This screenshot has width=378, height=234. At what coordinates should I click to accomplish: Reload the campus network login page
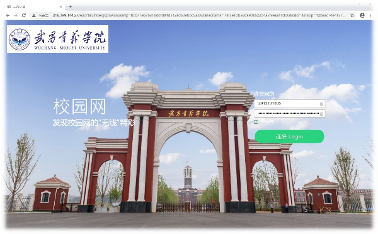pos(24,15)
